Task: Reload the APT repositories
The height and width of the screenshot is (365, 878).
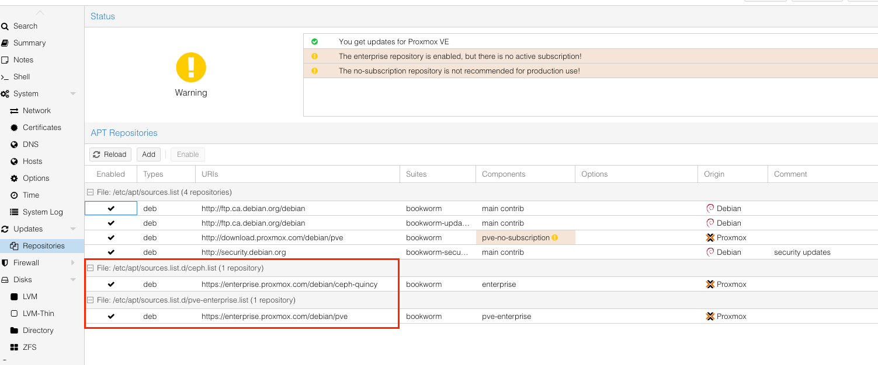Action: pos(110,155)
